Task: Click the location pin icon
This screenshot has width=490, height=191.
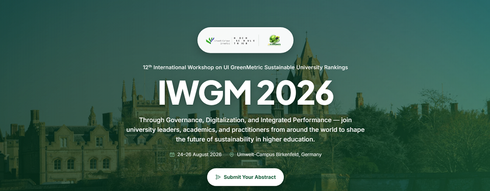Action: coord(232,154)
